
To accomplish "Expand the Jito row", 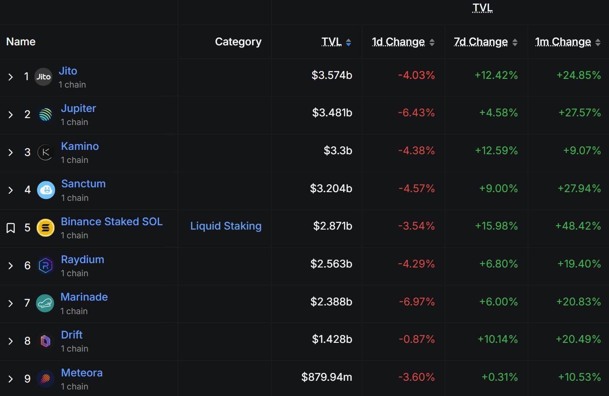I will 10,77.
